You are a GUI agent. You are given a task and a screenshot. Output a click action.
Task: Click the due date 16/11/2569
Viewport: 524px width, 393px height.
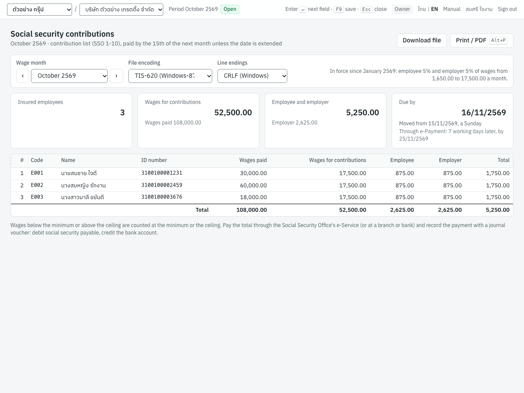coord(484,113)
